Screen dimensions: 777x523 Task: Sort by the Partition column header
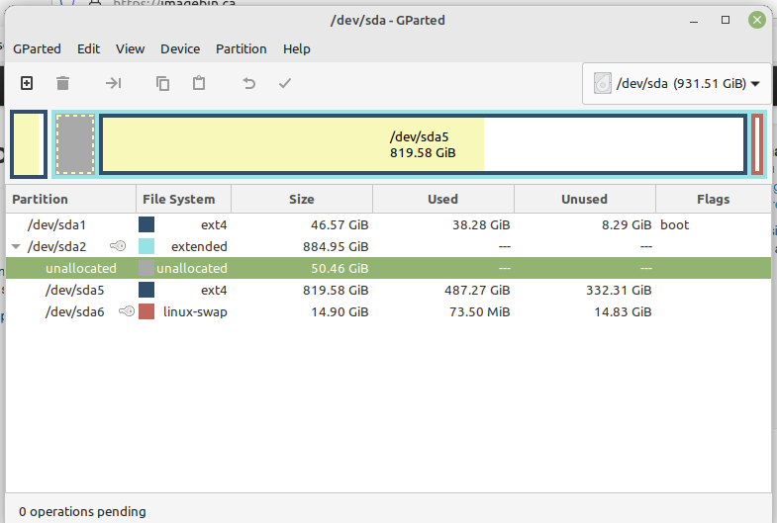(x=71, y=199)
